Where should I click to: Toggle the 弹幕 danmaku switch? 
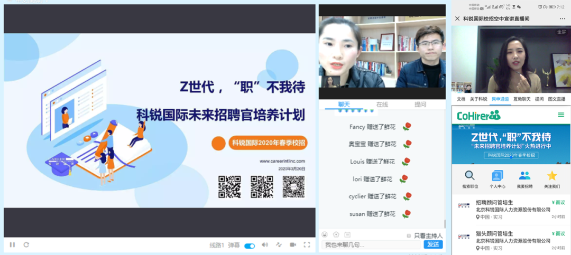click(x=250, y=245)
